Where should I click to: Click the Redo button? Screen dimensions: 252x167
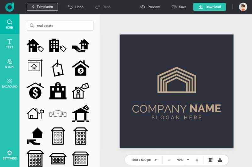click(103, 7)
